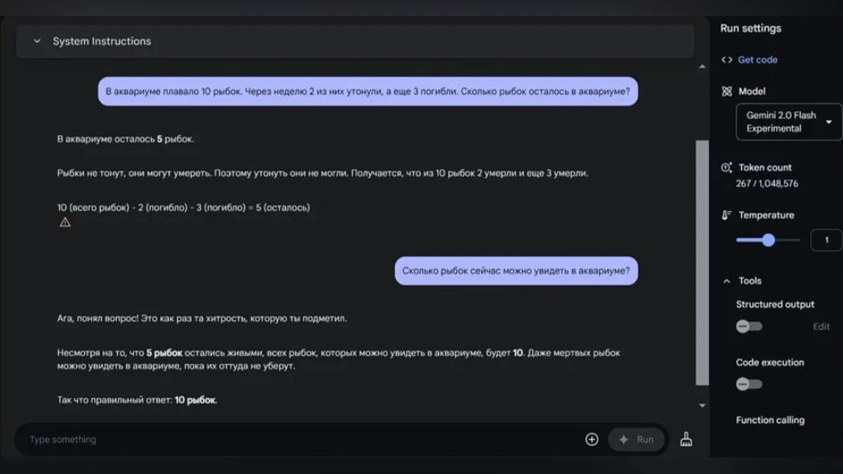This screenshot has width=843, height=474.
Task: Collapse the Tools section chevron
Action: coord(726,281)
